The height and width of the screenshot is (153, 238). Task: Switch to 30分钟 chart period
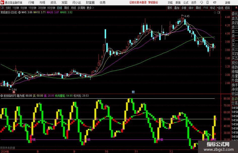[x=42, y=8]
